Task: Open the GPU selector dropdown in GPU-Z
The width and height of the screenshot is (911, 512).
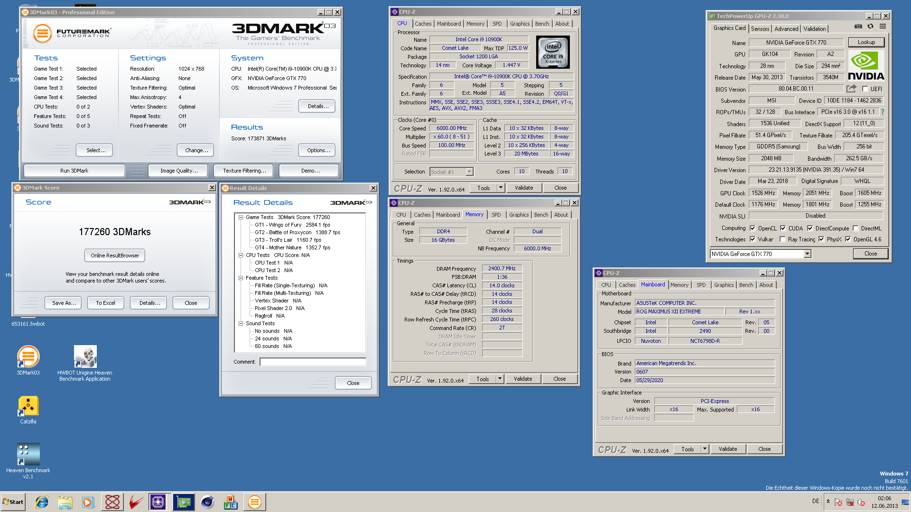Action: (807, 254)
